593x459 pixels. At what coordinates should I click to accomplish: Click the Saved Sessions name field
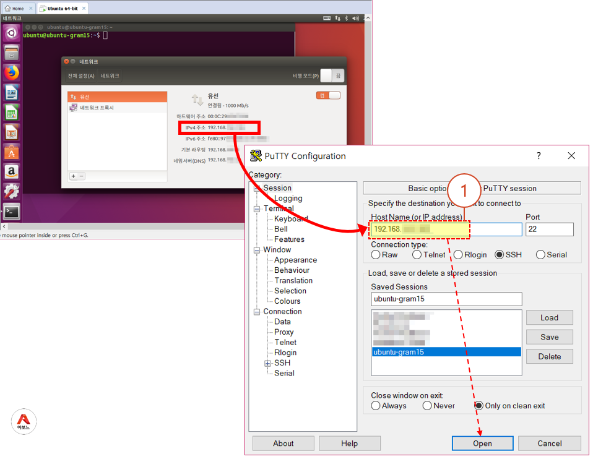pos(446,299)
